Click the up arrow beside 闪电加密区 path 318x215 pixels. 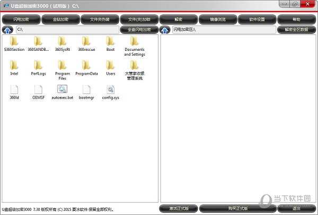coord(165,30)
